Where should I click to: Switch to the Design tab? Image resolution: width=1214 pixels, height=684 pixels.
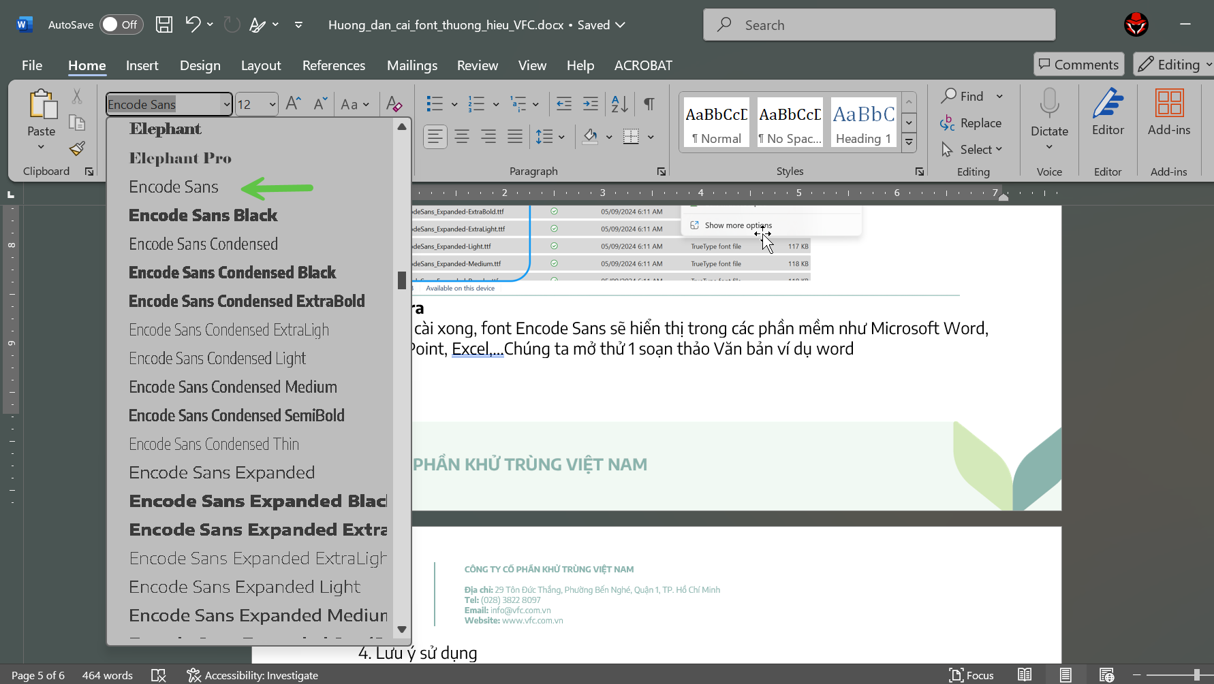200,65
